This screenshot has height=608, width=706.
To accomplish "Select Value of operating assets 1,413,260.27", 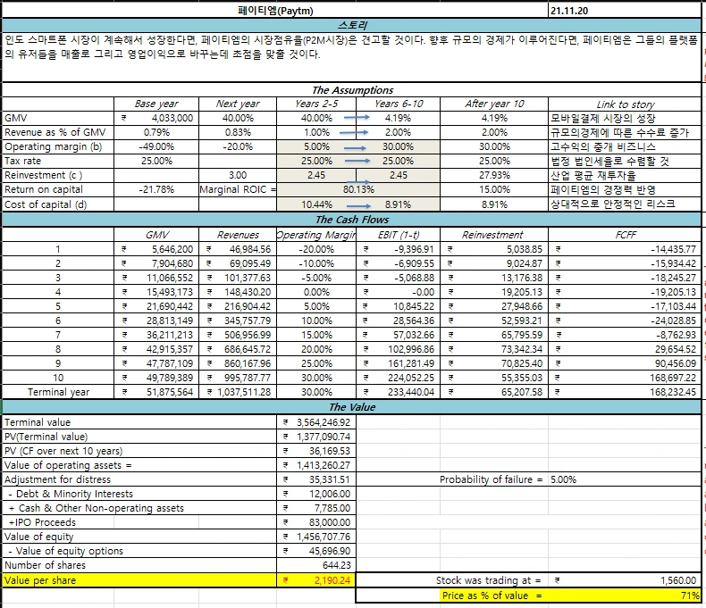I will click(x=316, y=465).
